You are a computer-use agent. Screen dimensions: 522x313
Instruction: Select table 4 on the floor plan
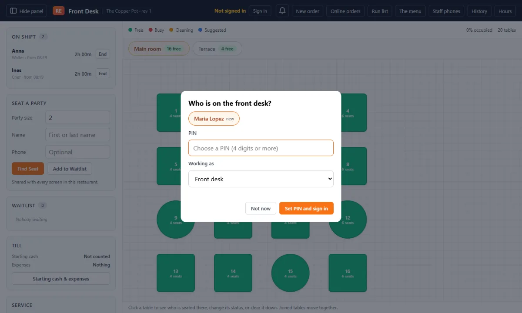[x=354, y=113]
